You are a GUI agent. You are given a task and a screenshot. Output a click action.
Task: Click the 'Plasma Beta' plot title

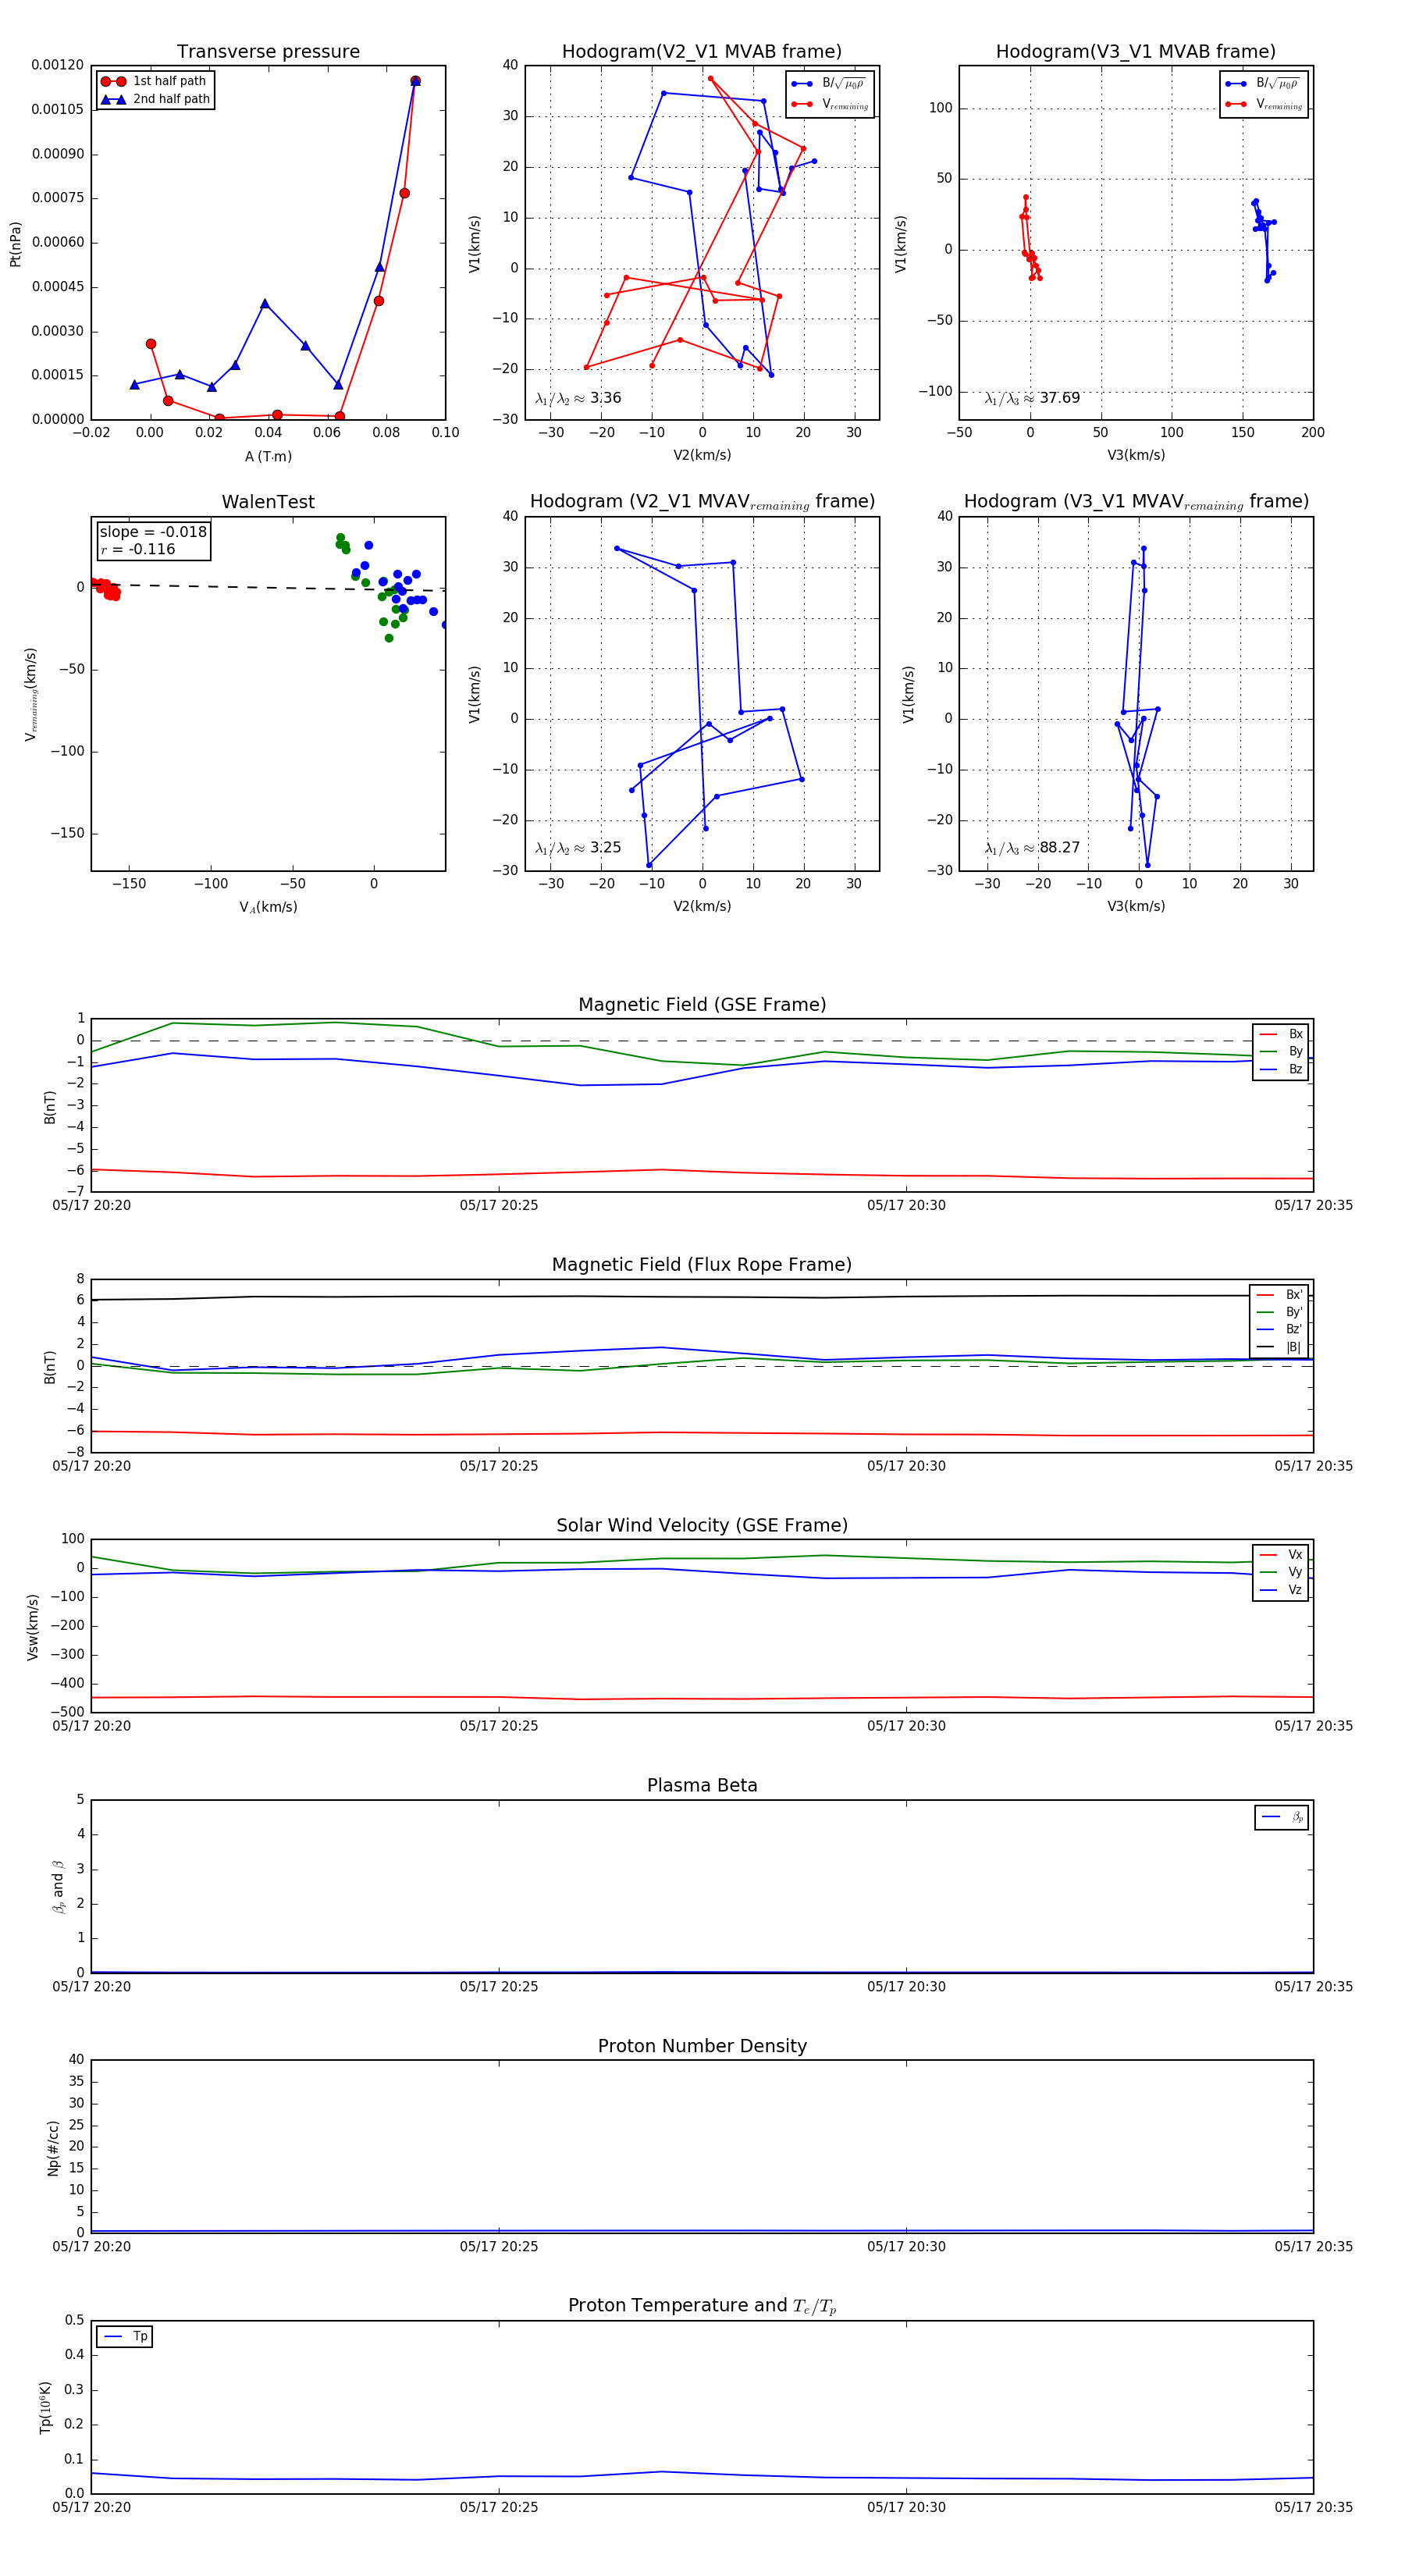[702, 1785]
